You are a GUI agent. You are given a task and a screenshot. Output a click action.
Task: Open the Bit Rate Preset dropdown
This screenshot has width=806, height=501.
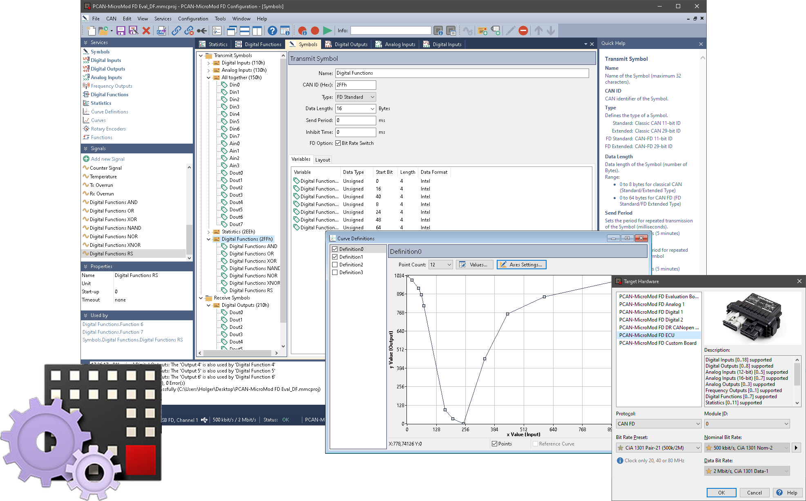click(x=659, y=448)
